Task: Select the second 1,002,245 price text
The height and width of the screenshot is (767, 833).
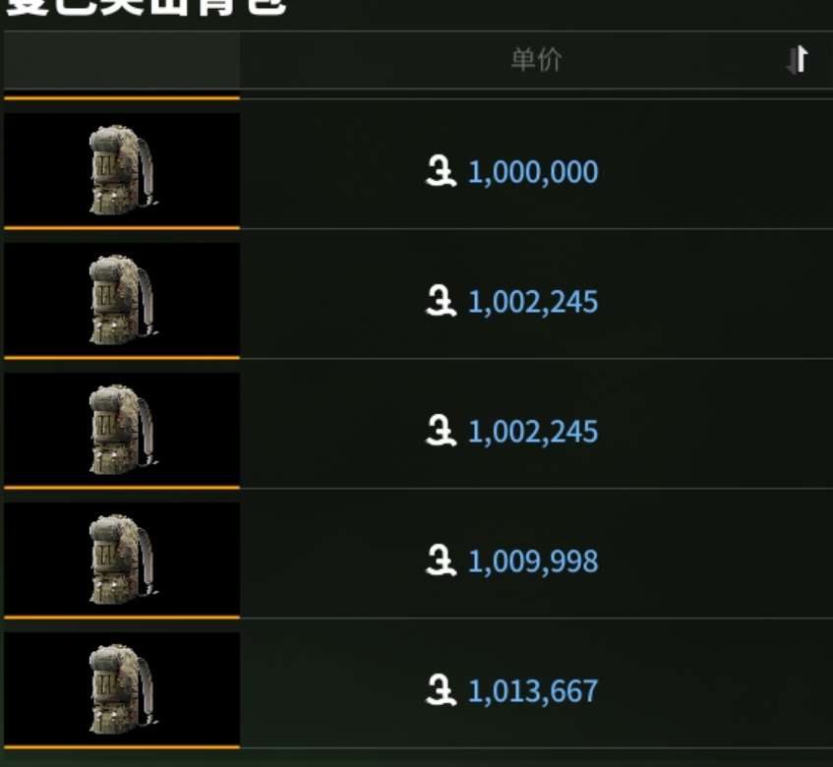Action: coord(533,432)
